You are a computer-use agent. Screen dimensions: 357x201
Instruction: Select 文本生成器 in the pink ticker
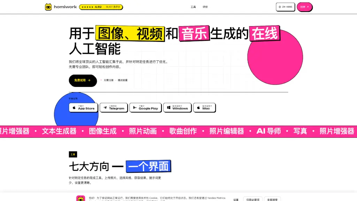click(59, 131)
